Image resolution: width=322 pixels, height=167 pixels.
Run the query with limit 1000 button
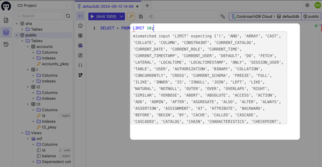tap(103, 16)
